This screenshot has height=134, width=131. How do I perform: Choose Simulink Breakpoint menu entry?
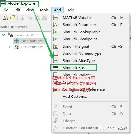(90, 39)
